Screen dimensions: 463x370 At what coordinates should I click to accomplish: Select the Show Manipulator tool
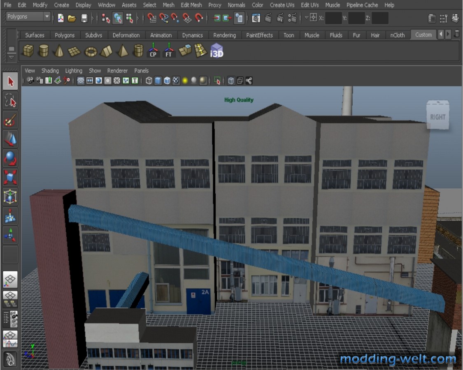click(x=11, y=235)
